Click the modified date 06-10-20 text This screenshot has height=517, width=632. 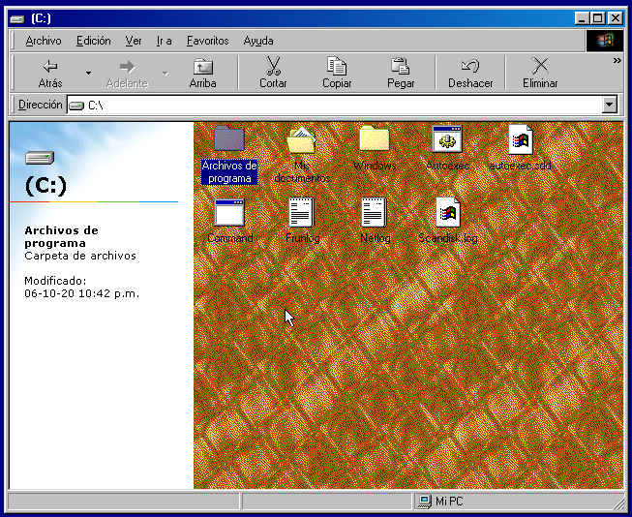[x=82, y=293]
